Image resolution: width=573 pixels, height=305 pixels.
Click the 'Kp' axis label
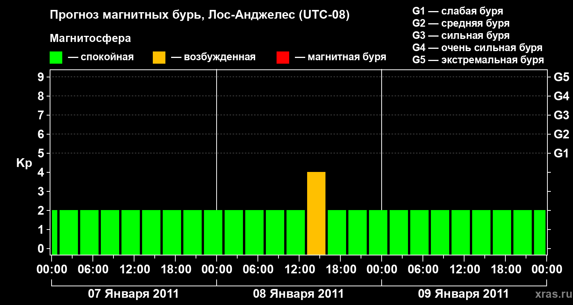[24, 164]
